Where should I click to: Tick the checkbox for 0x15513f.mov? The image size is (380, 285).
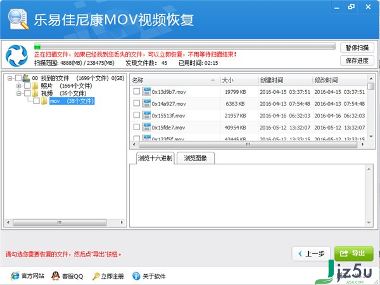tap(137, 115)
